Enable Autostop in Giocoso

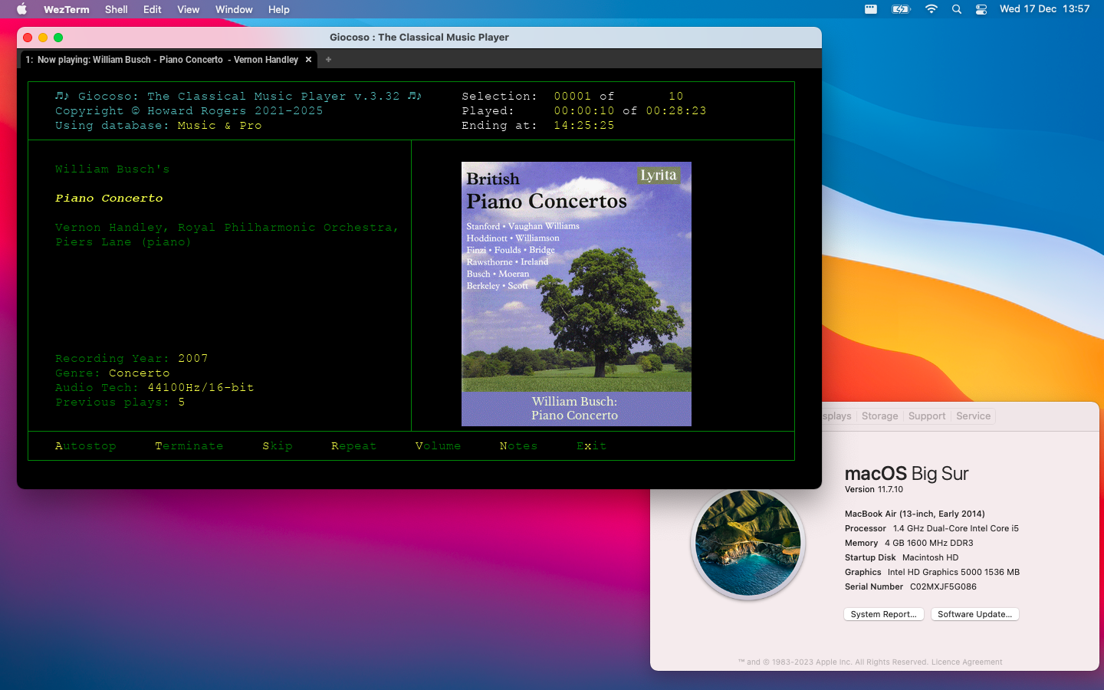click(x=86, y=445)
